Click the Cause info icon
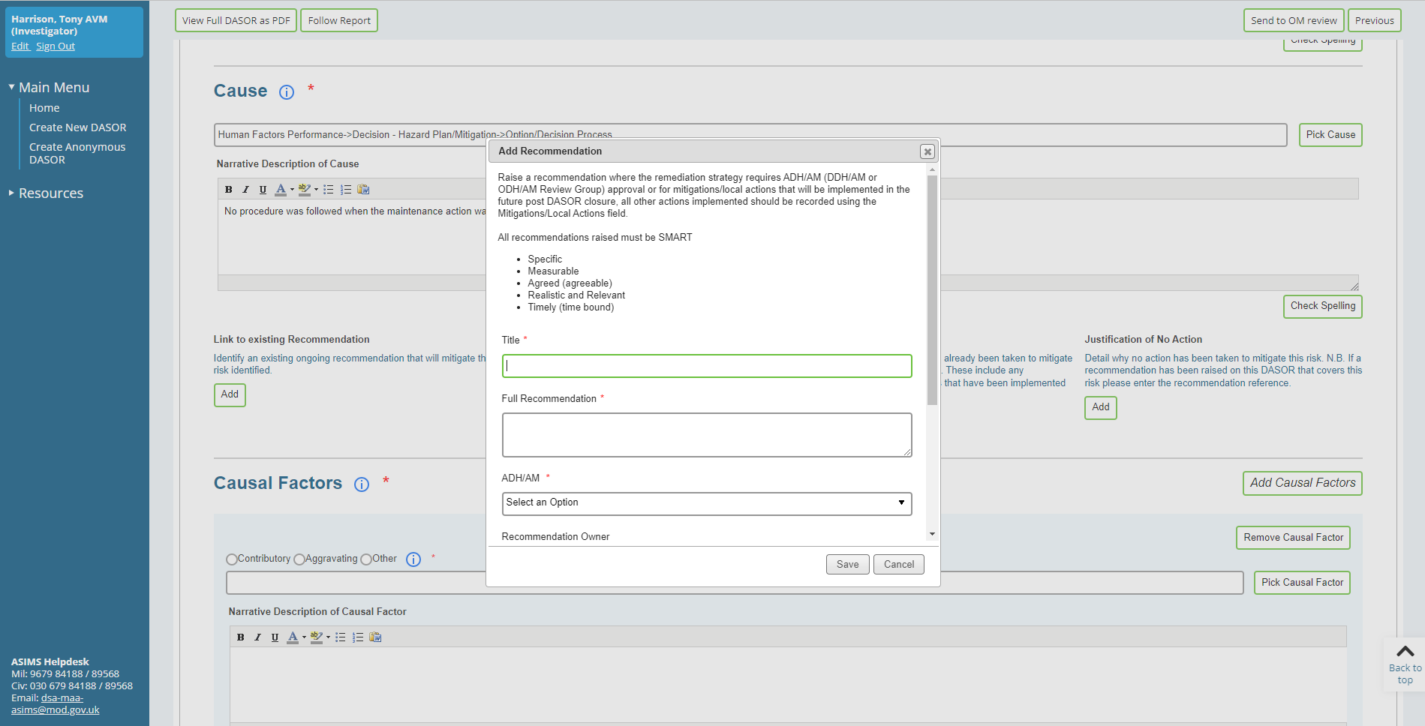 coord(287,92)
